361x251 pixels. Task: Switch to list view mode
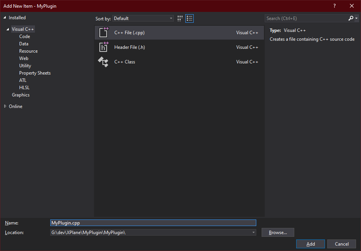click(189, 18)
